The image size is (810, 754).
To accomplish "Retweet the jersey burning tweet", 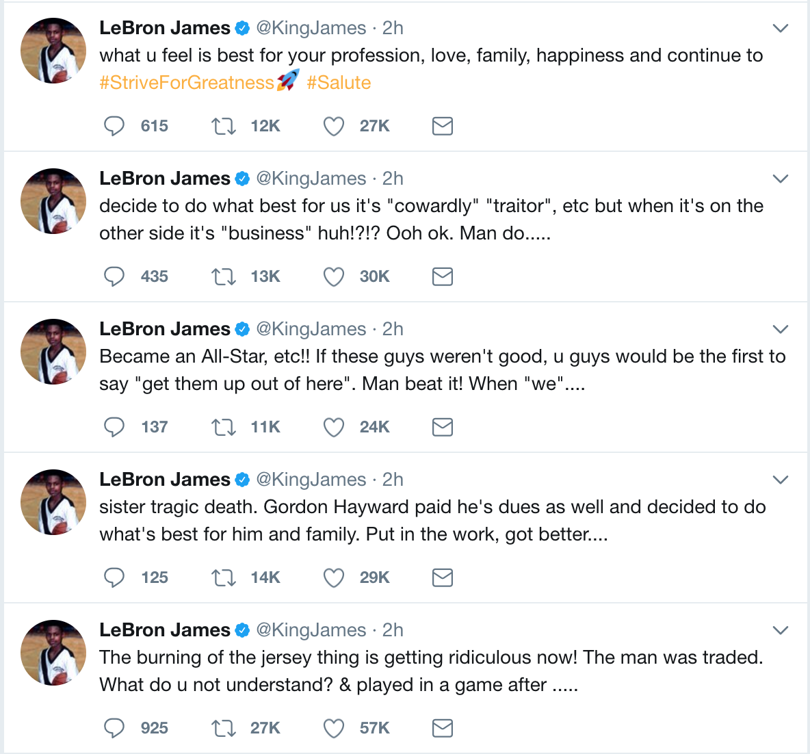I will coord(224,728).
